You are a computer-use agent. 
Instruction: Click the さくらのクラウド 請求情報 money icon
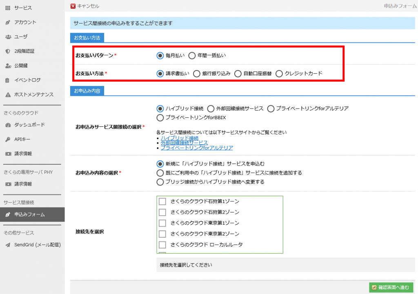tap(8, 154)
